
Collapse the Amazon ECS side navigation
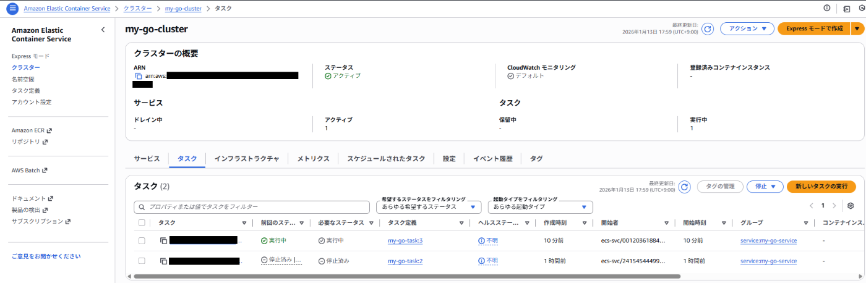[103, 30]
